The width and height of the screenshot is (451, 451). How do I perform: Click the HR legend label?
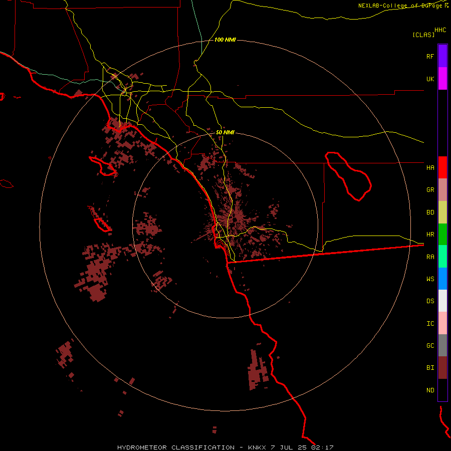click(430, 235)
